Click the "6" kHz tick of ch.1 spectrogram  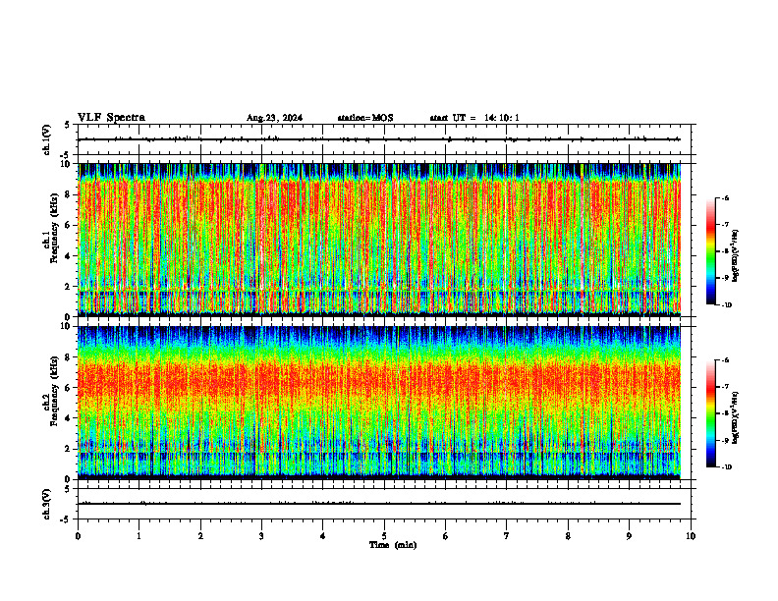point(68,225)
